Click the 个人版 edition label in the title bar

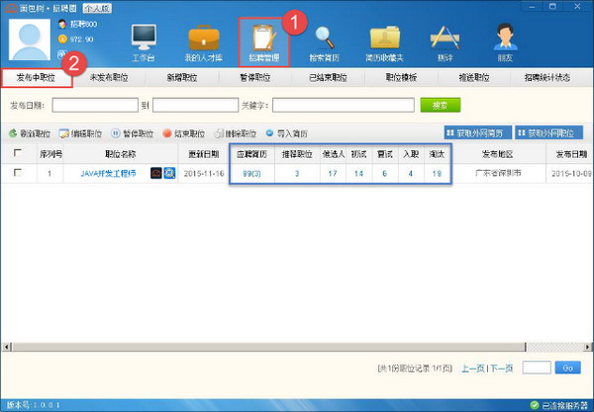point(97,8)
